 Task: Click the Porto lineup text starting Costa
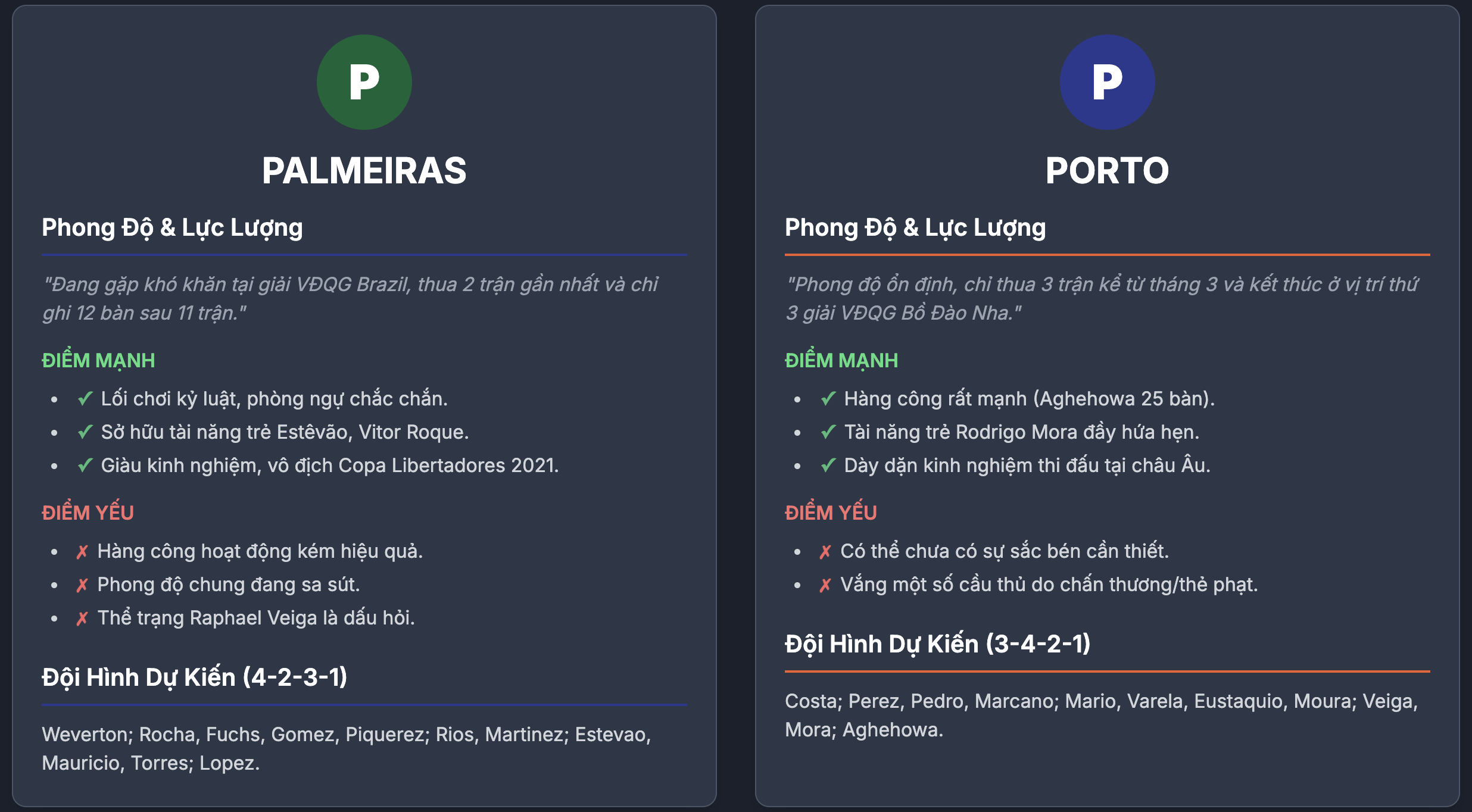pos(1102,715)
